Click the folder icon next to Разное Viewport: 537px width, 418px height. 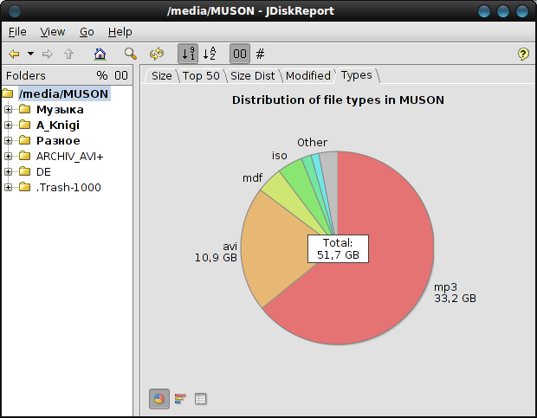(x=24, y=140)
